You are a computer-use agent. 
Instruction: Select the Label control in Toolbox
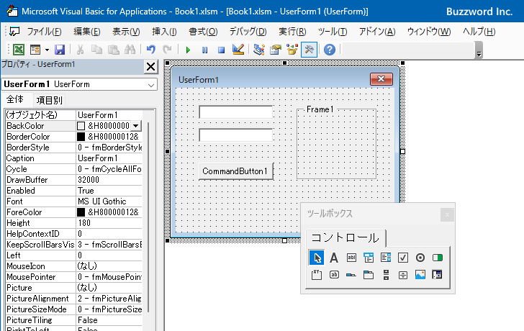coord(334,258)
